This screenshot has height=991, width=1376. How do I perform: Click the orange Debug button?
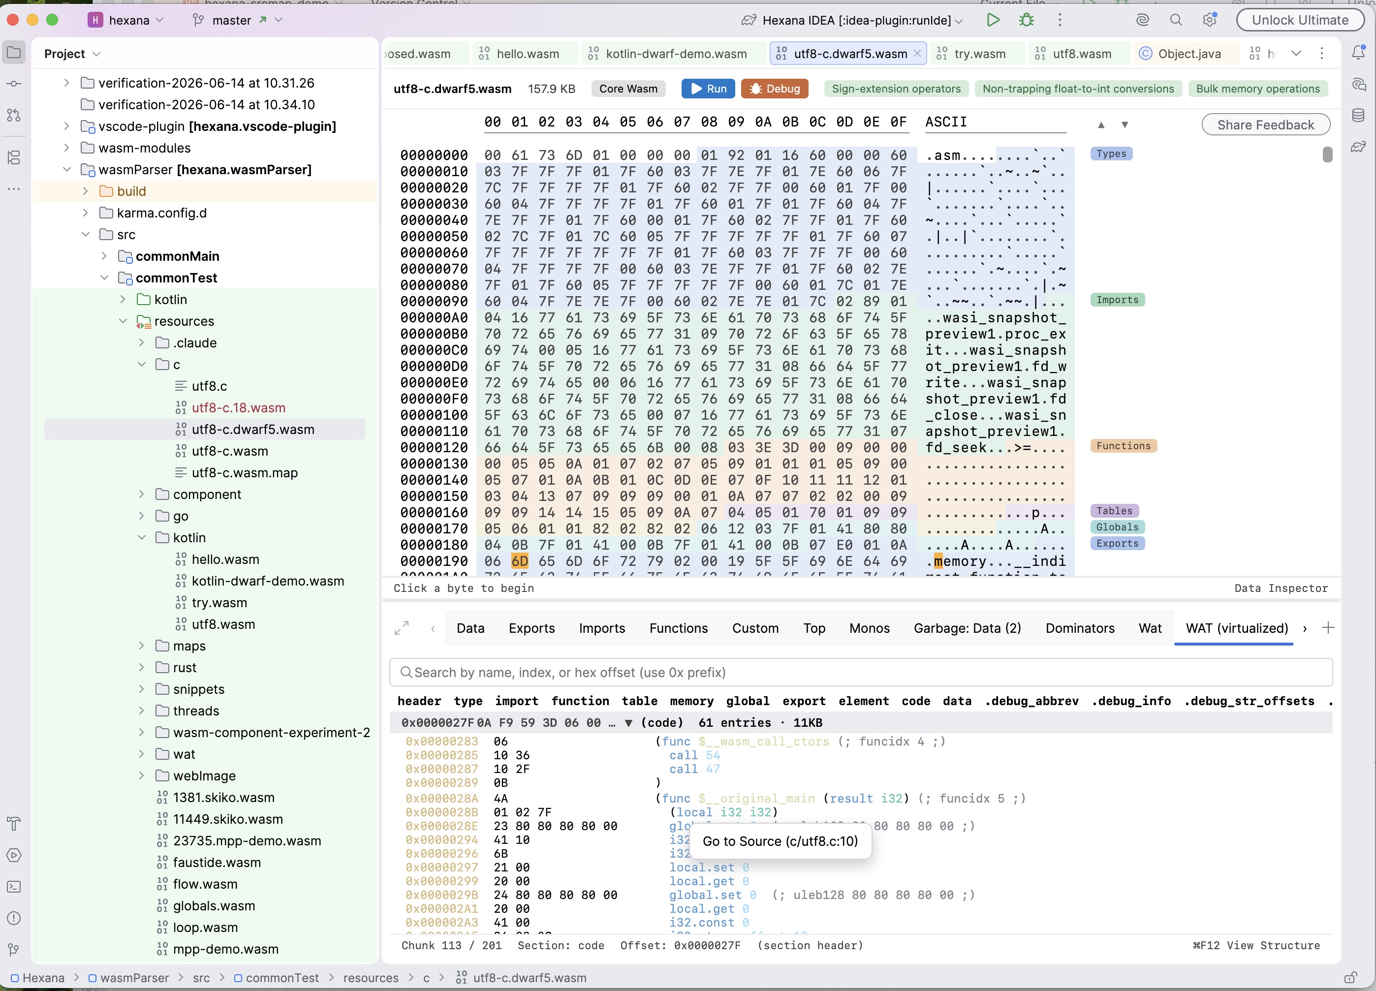774,89
